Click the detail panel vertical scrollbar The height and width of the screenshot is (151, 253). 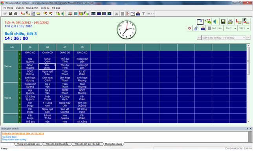[x=250, y=137]
